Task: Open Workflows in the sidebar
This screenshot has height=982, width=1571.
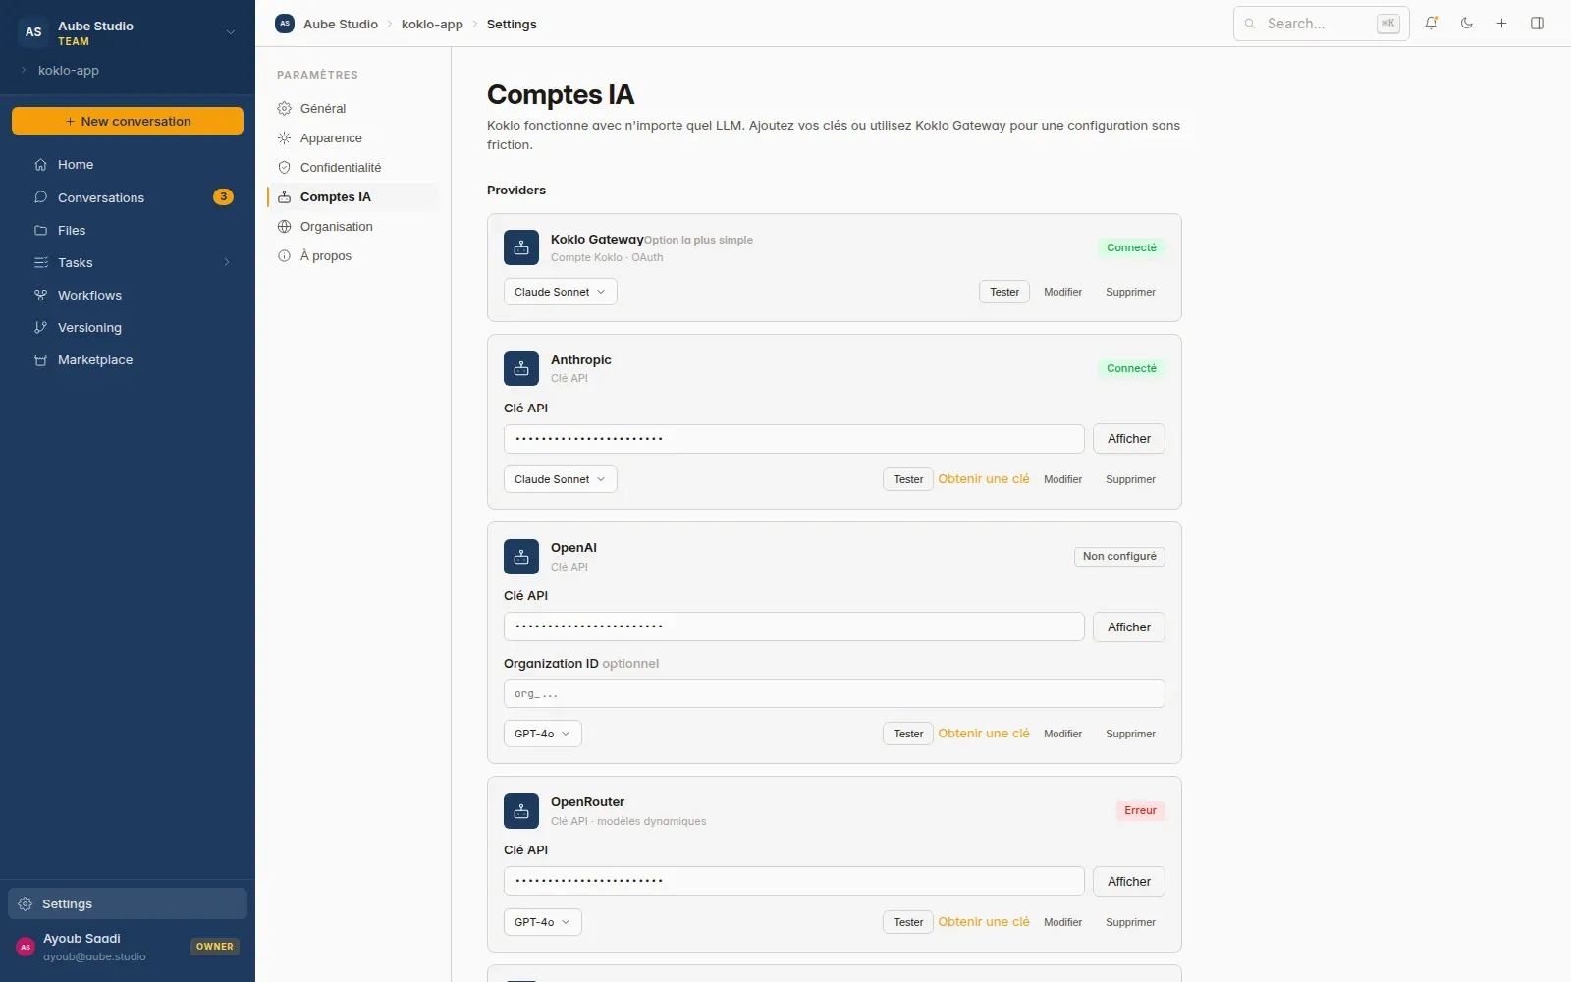Action: point(128,295)
